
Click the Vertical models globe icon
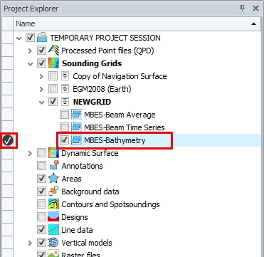click(x=53, y=243)
